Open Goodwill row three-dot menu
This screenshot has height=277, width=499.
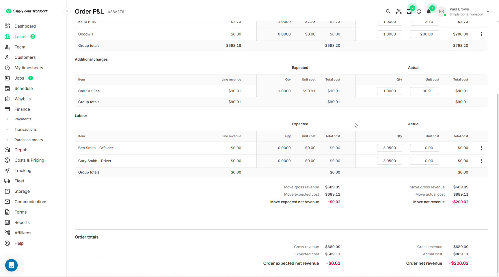481,34
